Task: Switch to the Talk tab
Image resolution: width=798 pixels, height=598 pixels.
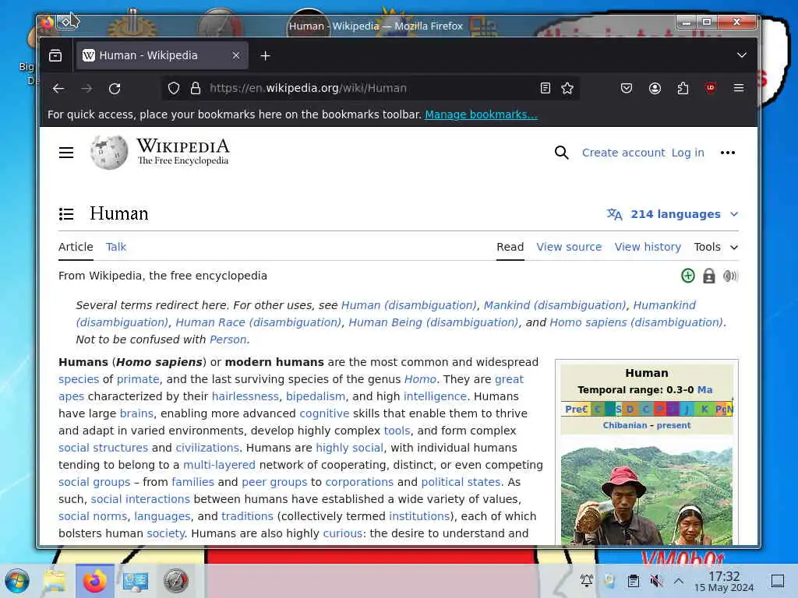Action: 116,247
